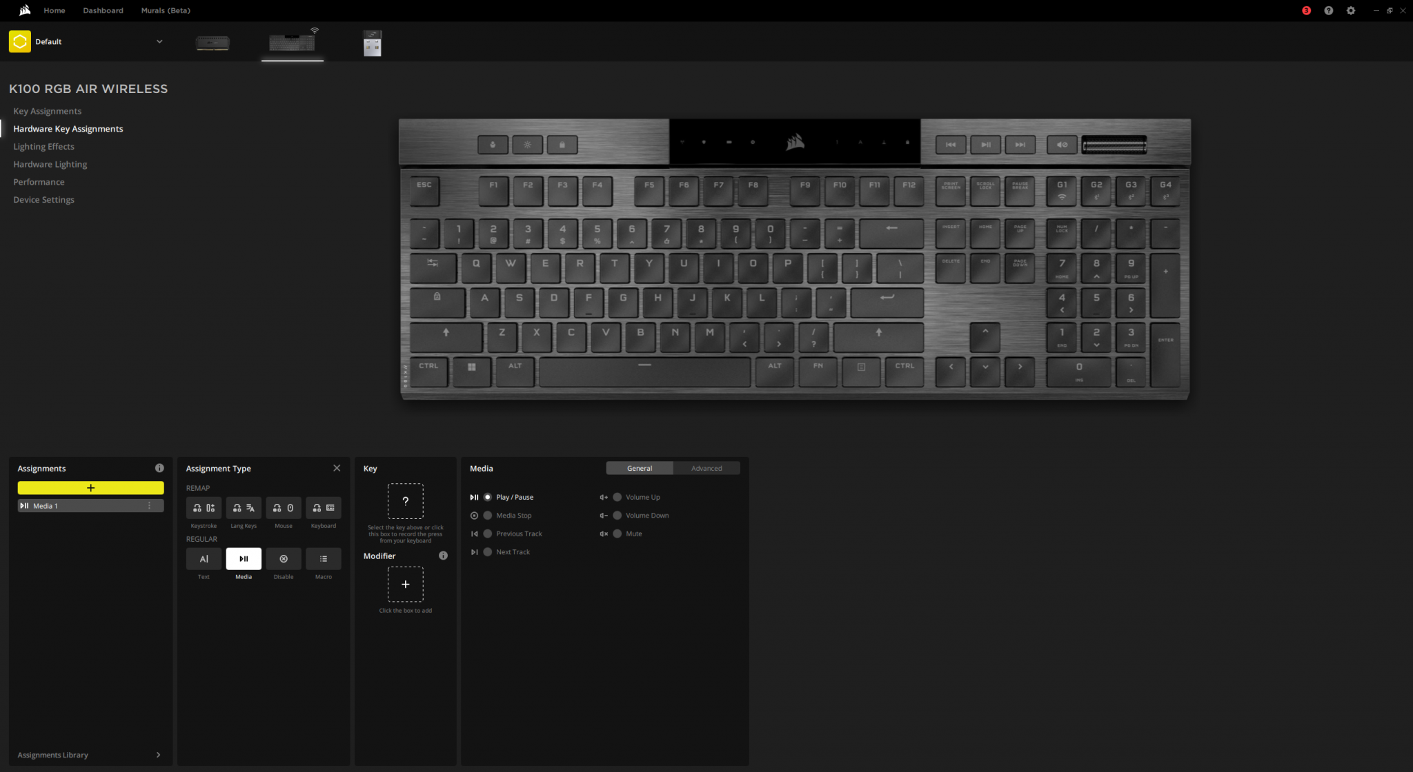Open the Dashboard menu item
Image resolution: width=1413 pixels, height=772 pixels.
click(x=102, y=10)
